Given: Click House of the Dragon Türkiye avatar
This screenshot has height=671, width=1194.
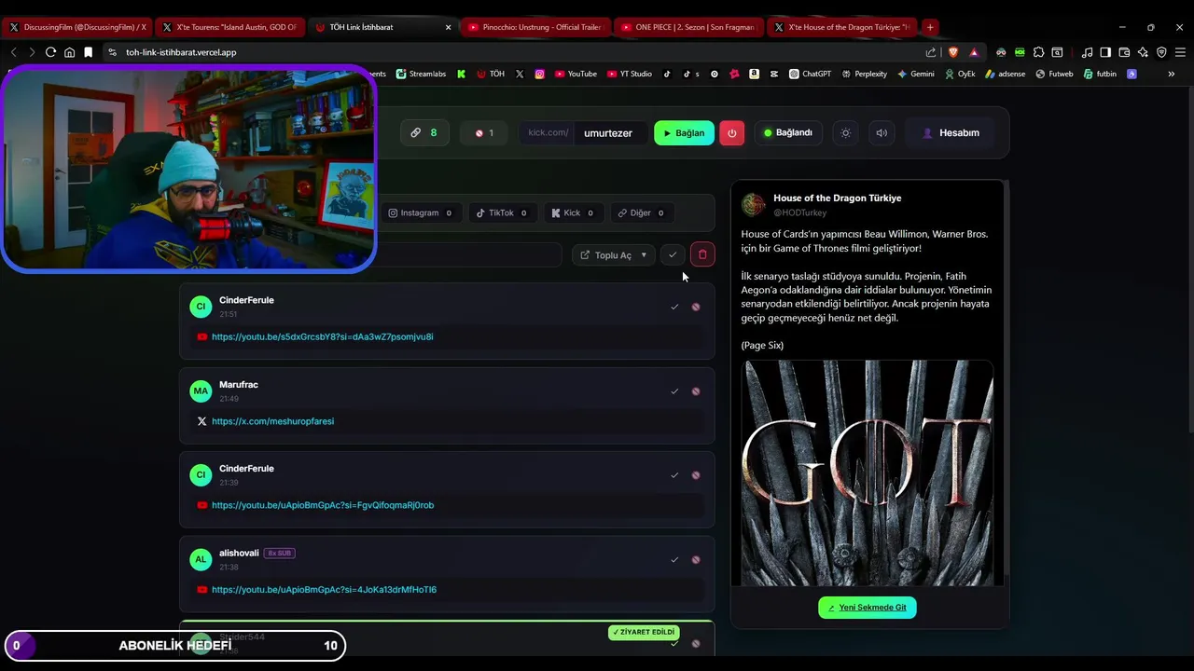Looking at the screenshot, I should (x=754, y=205).
